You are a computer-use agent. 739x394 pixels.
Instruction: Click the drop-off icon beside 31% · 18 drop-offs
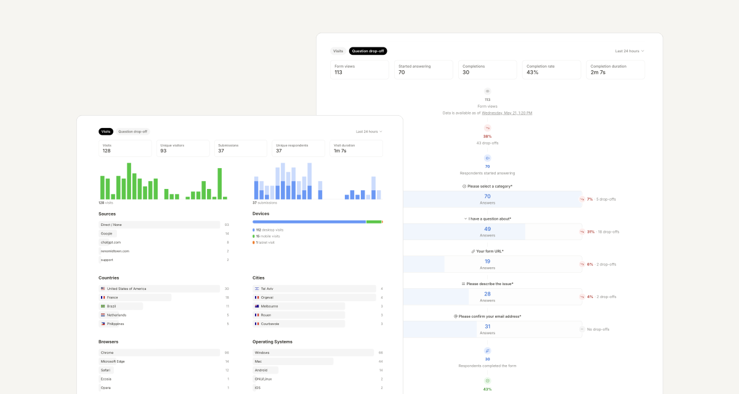click(581, 231)
